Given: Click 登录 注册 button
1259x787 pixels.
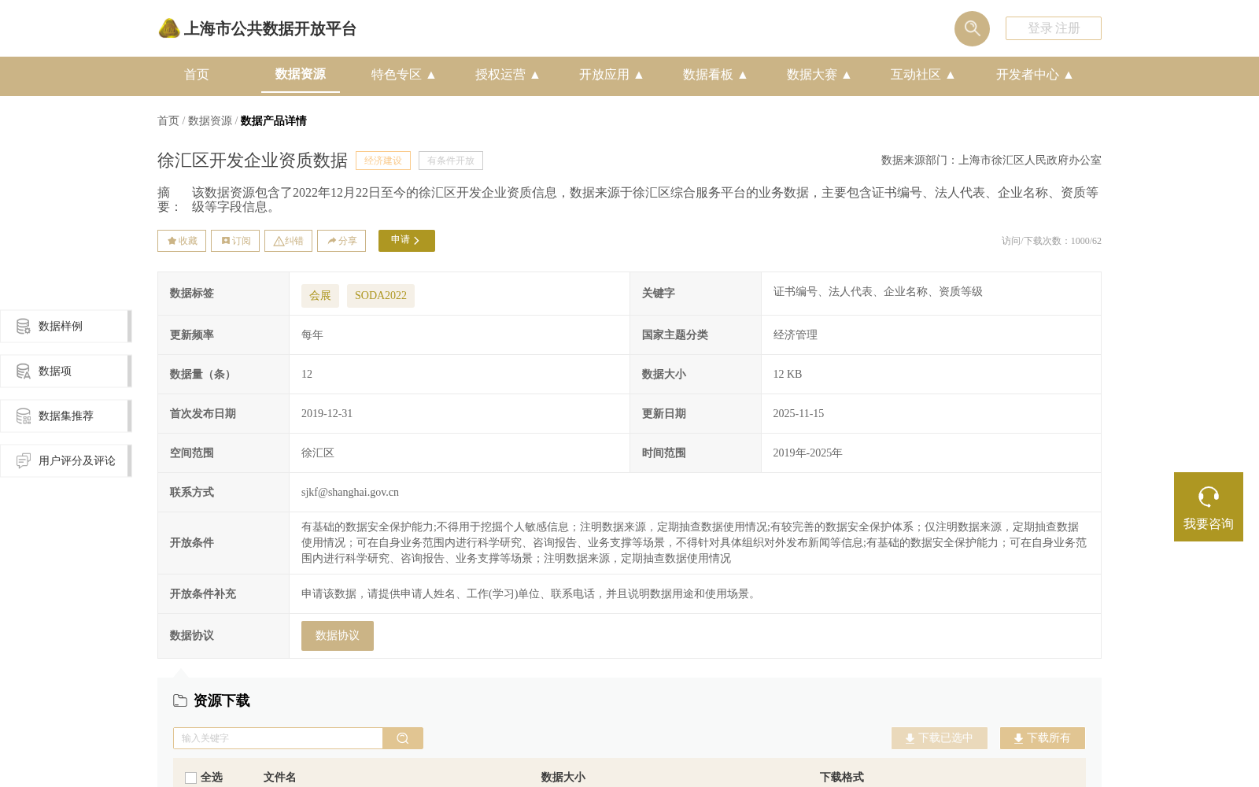Looking at the screenshot, I should (x=1054, y=28).
